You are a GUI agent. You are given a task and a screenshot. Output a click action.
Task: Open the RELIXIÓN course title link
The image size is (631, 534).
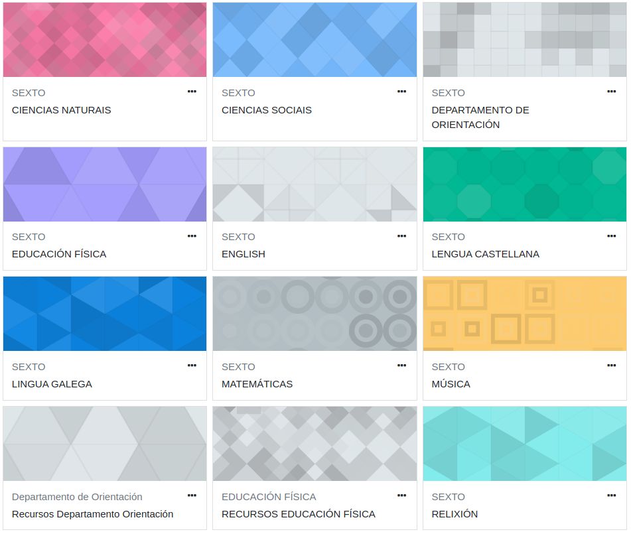(455, 514)
